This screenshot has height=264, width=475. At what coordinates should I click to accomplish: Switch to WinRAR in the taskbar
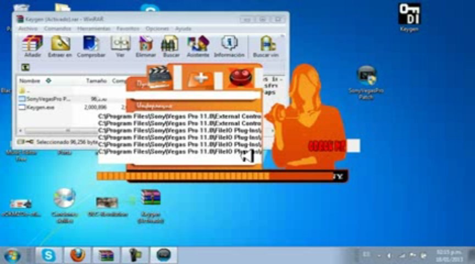106,255
